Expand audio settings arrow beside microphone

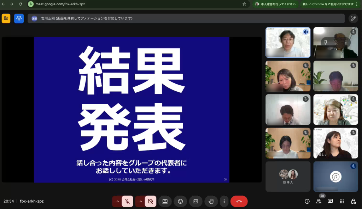[x=117, y=201]
